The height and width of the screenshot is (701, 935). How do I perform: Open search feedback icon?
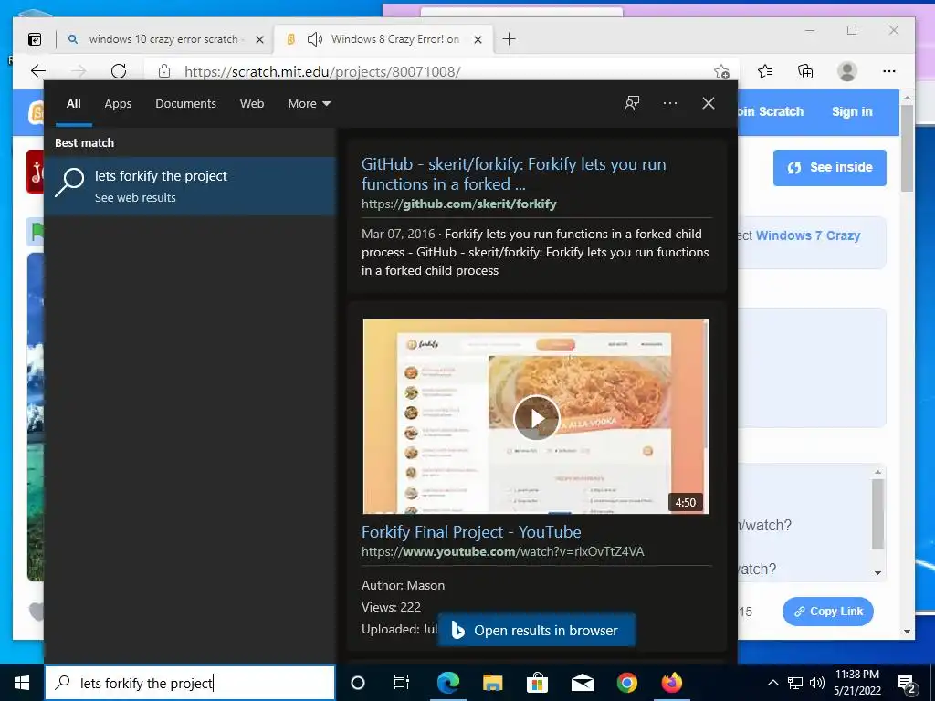632,104
